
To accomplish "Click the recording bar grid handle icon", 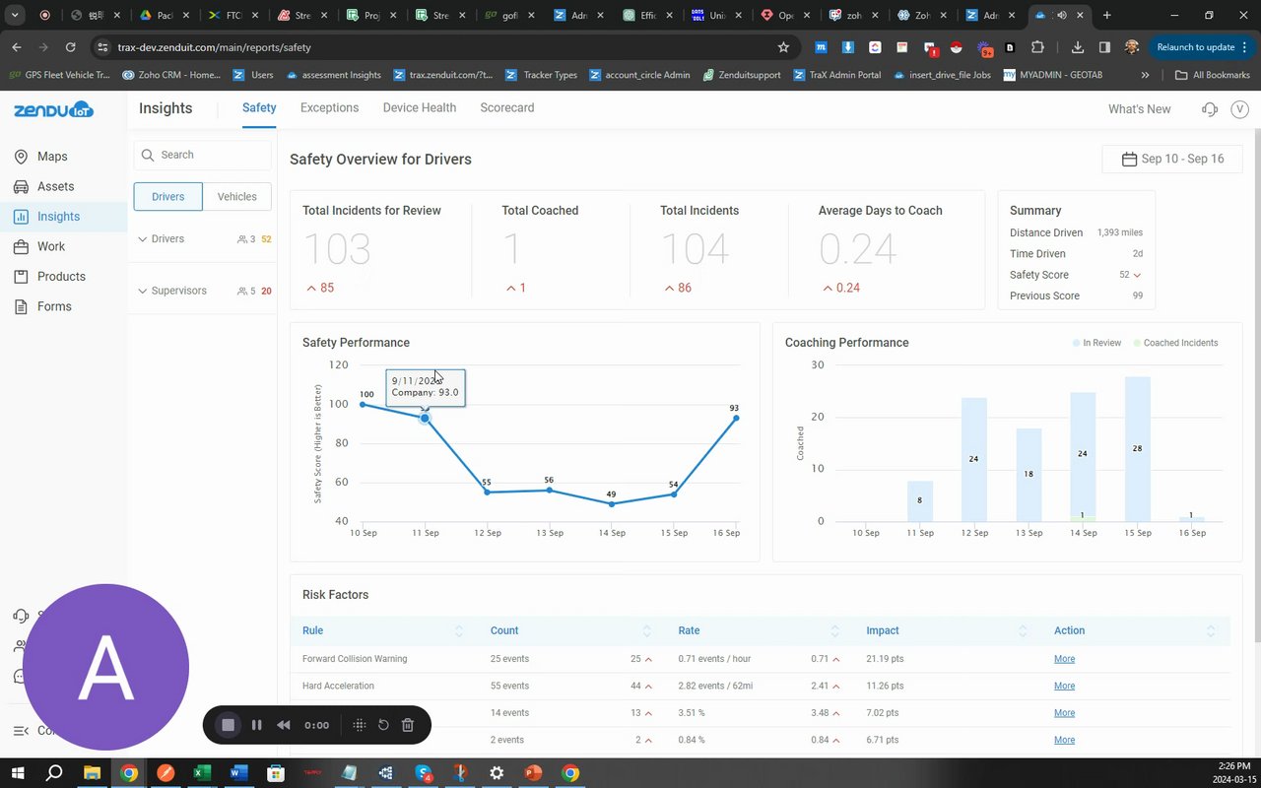I will pyautogui.click(x=360, y=725).
